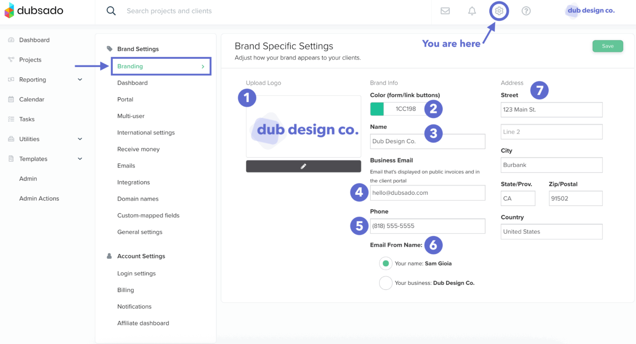Open the help question mark icon
The height and width of the screenshot is (344, 636).
tap(526, 11)
